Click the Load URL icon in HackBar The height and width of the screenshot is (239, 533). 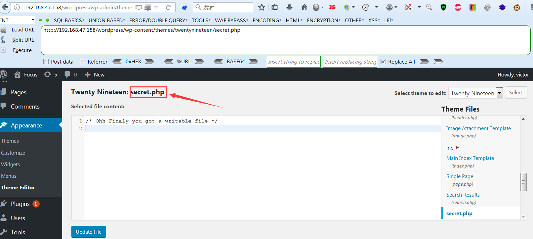point(3,30)
